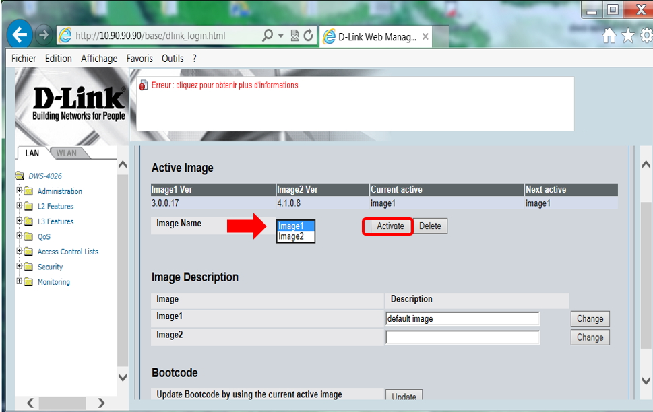Click the Access Control Lists folder icon

pyautogui.click(x=28, y=252)
